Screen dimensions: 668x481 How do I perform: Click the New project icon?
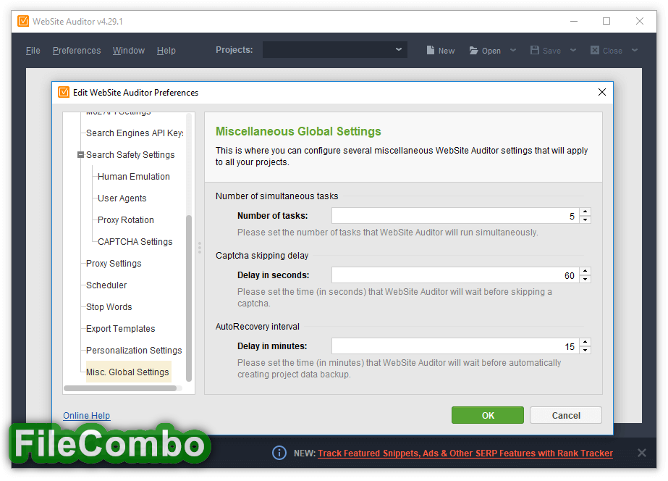431,50
